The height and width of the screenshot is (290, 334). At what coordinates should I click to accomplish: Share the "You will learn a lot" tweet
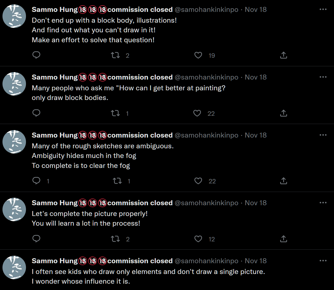coord(283,239)
